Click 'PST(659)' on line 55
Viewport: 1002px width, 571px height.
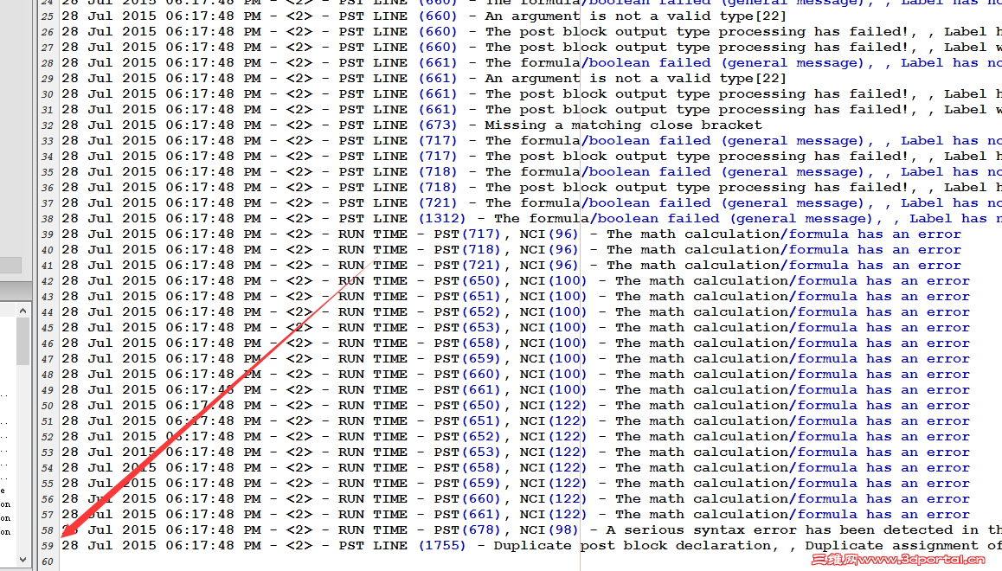coord(468,484)
